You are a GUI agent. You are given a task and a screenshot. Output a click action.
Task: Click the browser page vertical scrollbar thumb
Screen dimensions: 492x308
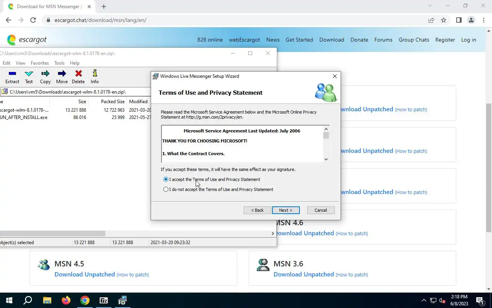point(489,167)
